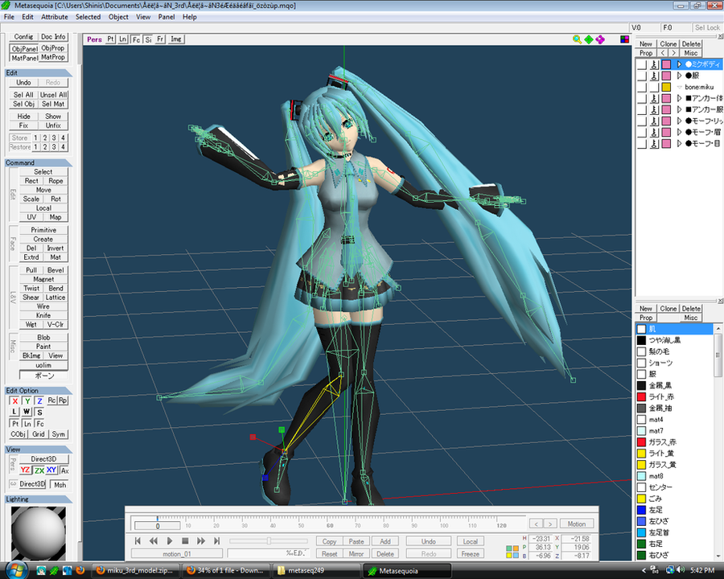
Task: Expand the 服 object tree node
Action: point(679,76)
